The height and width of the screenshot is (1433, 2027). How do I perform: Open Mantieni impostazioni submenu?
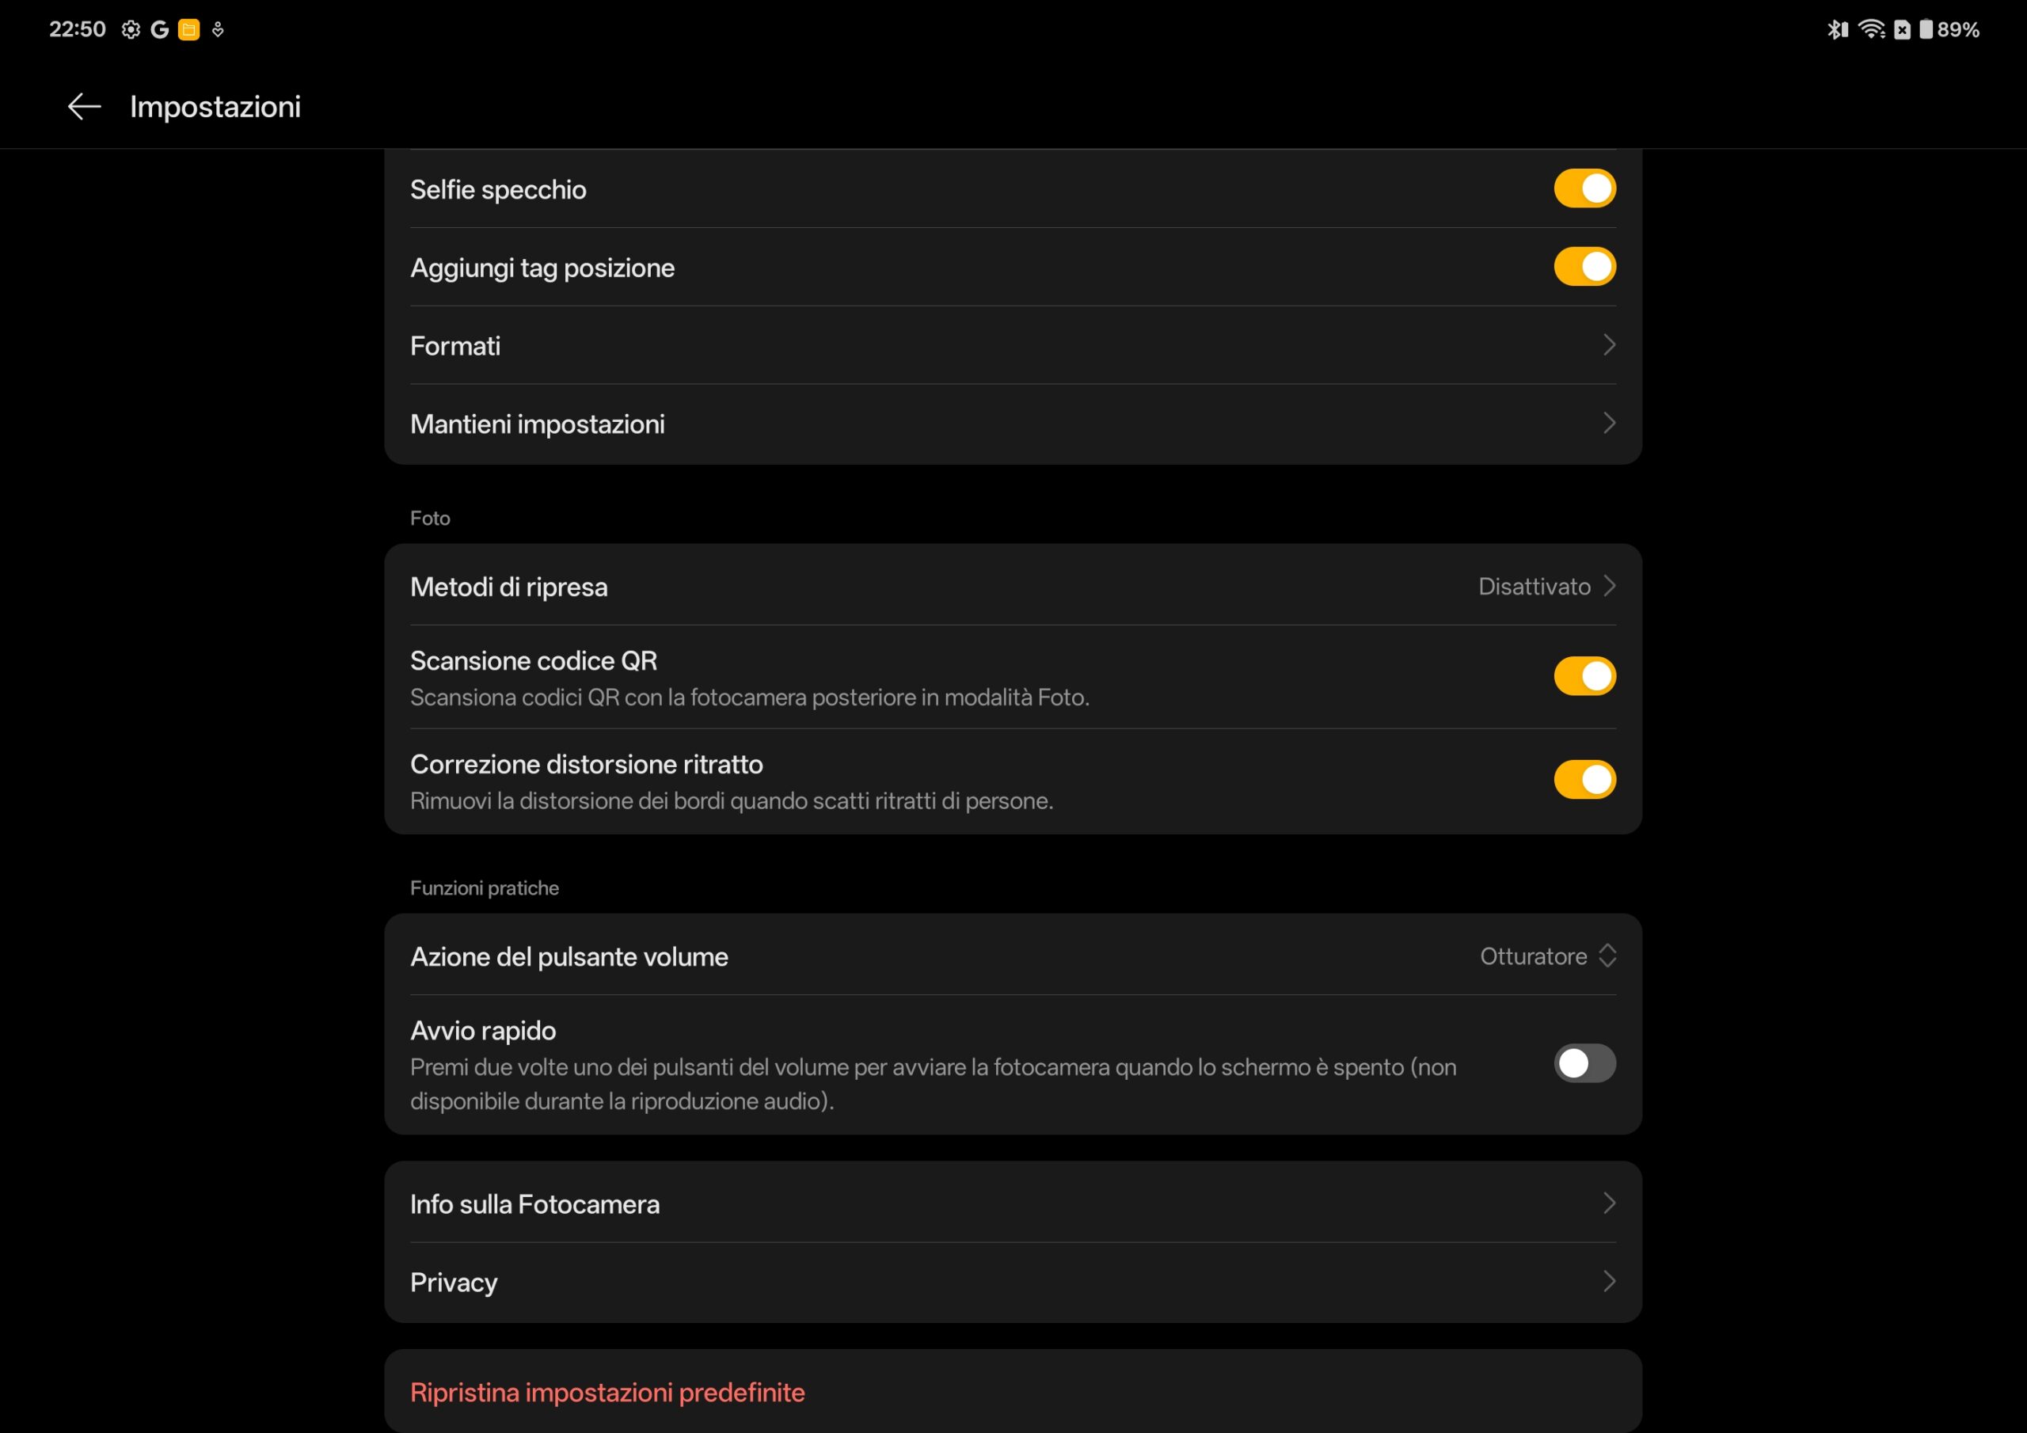pos(1012,424)
